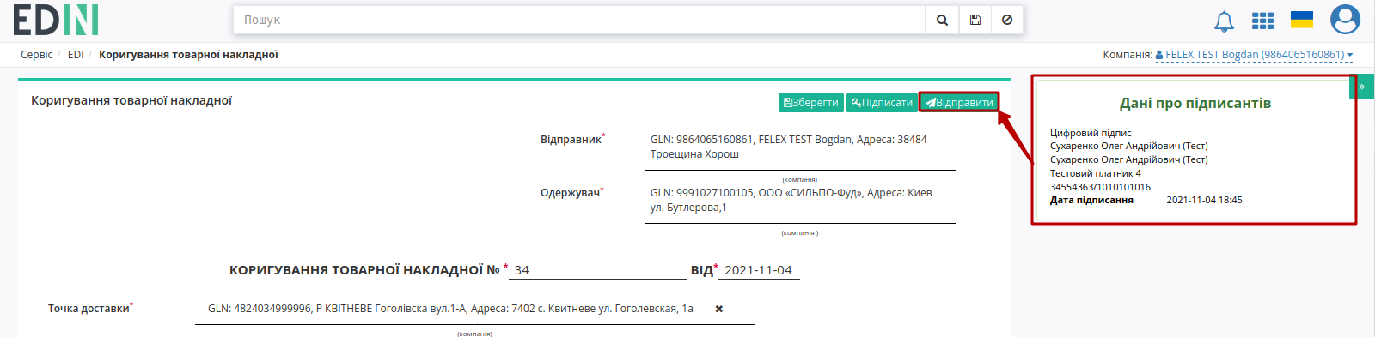Click the 34554363/1010101016 code text
1375x337 pixels.
1100,187
